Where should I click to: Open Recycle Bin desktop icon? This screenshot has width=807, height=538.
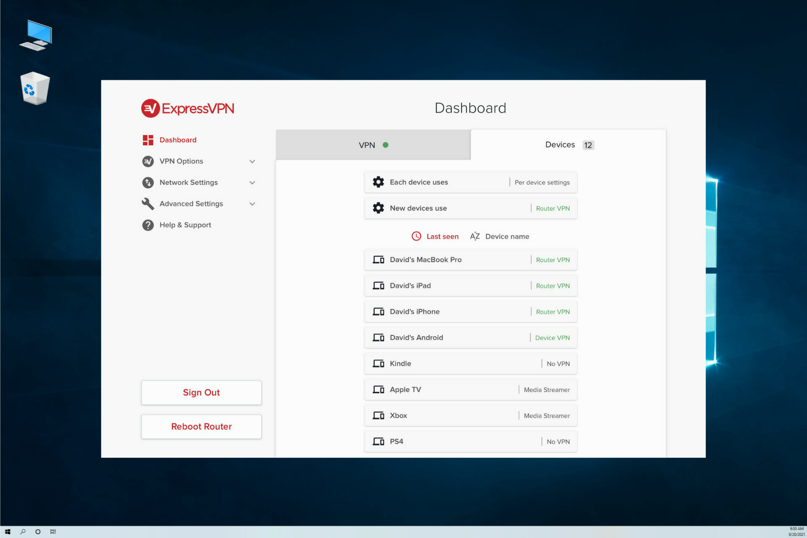coord(35,88)
